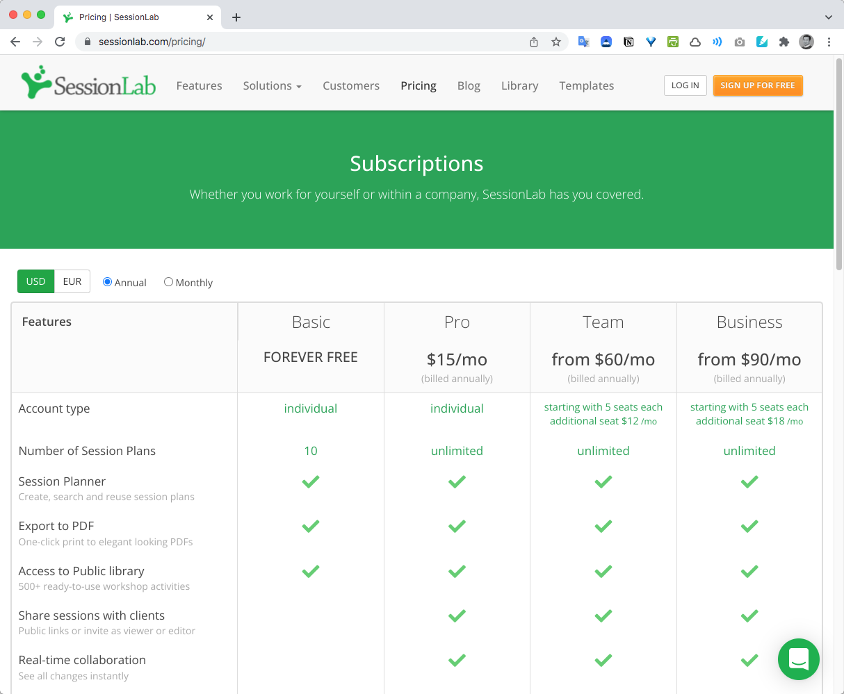Click the blue funnel extension icon
Viewport: 844px width, 694px height.
point(651,42)
